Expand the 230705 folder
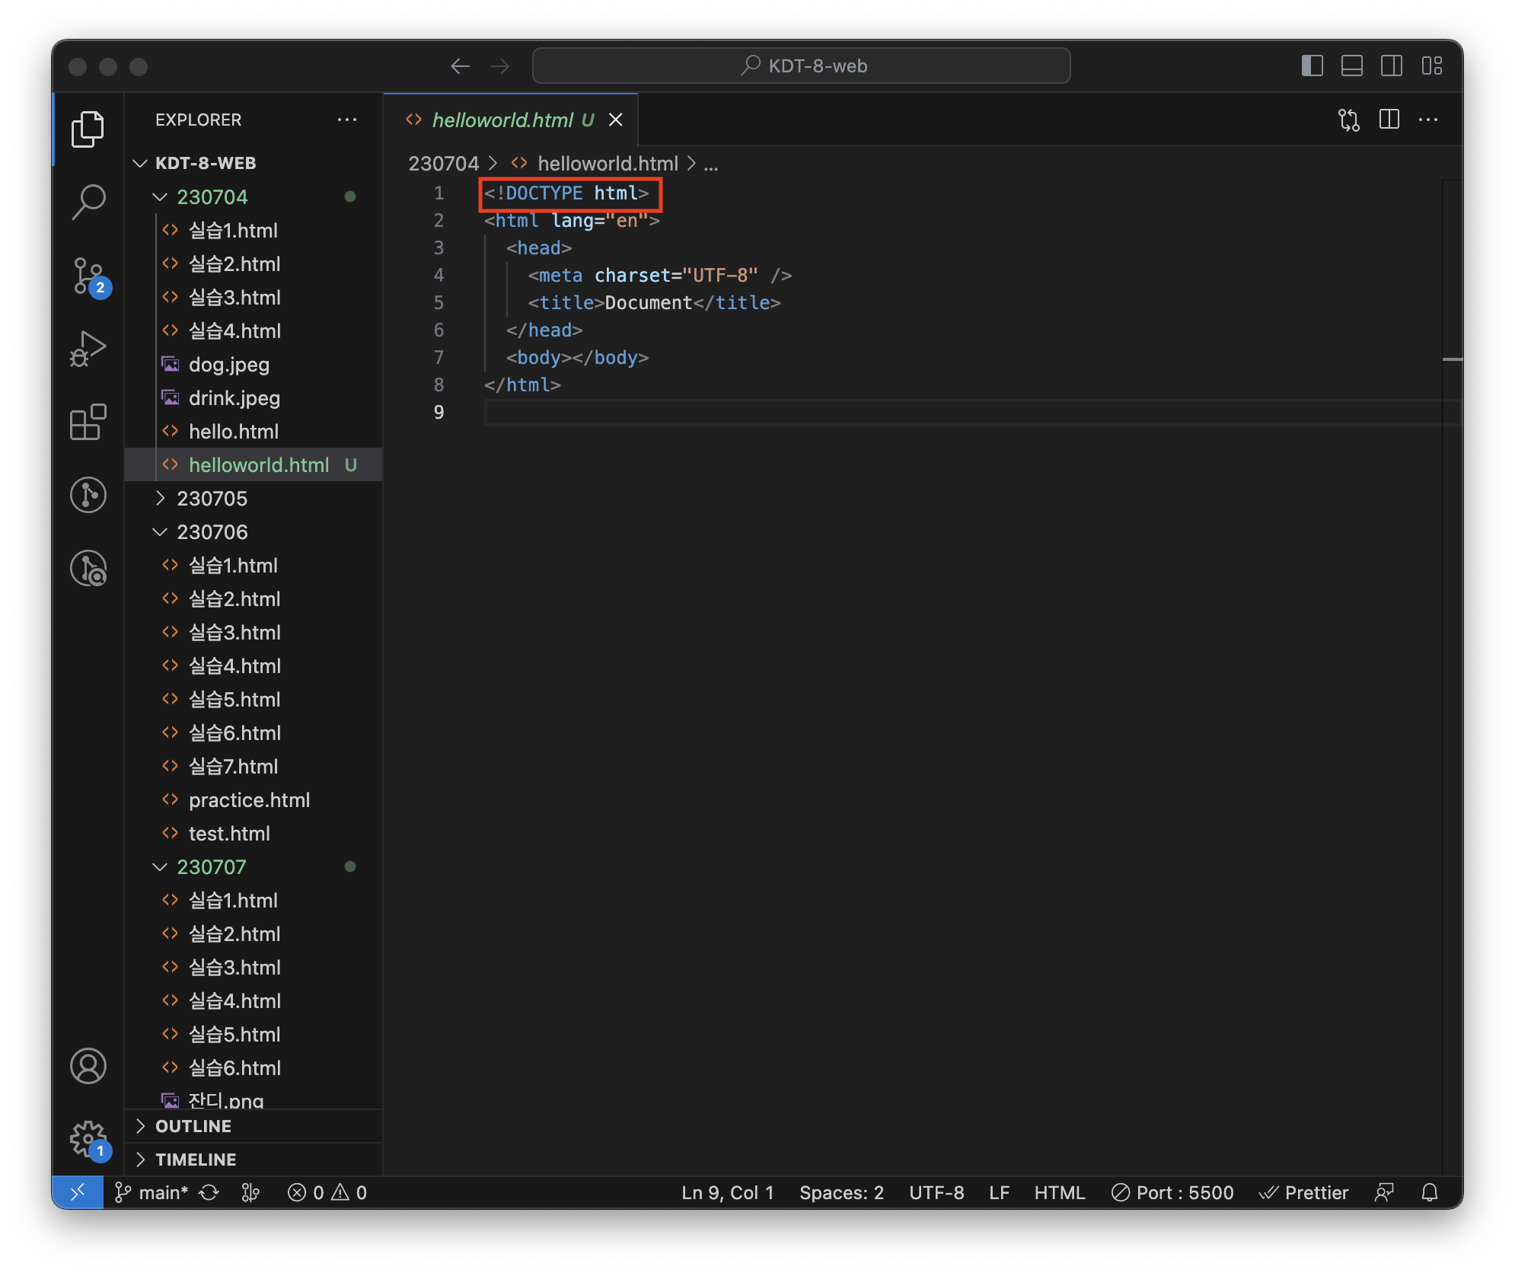The image size is (1515, 1273). coord(212,499)
